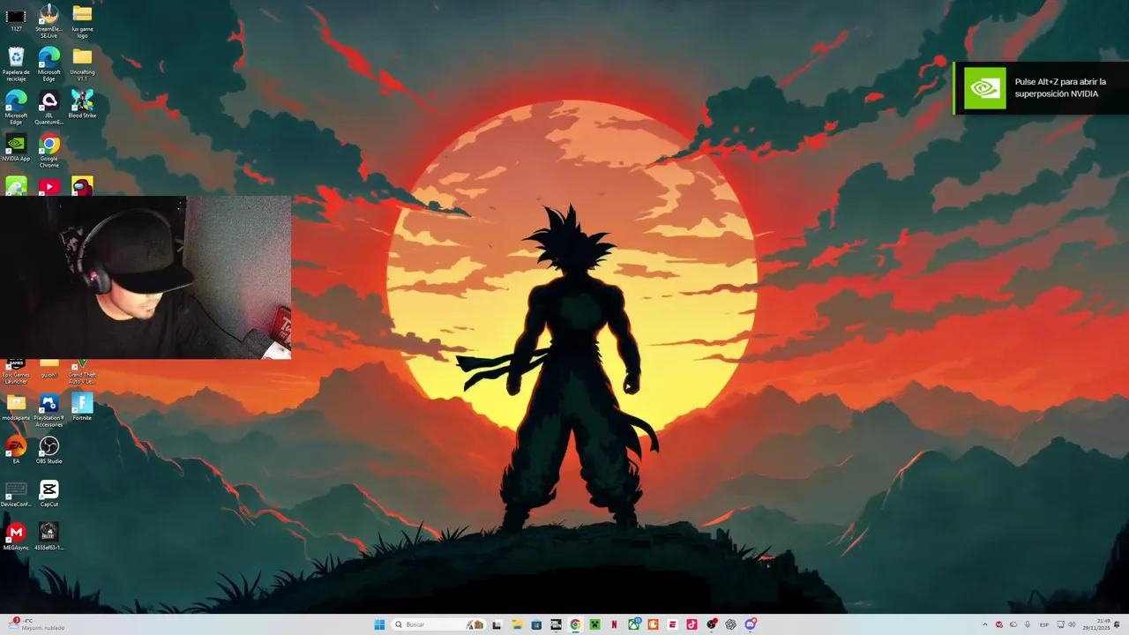
Task: Open the lux game logo folder
Action: coord(82,19)
